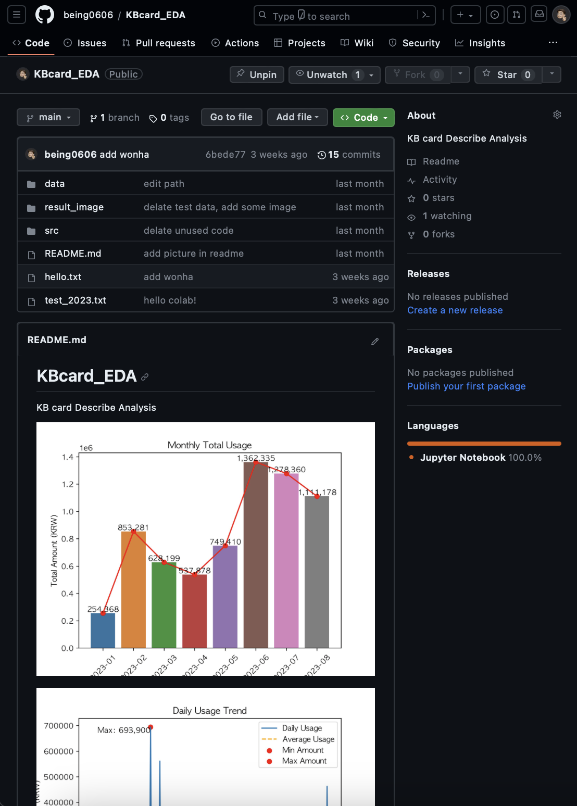Click the Jupyter Notebook language bar
577x806 pixels.
[484, 444]
